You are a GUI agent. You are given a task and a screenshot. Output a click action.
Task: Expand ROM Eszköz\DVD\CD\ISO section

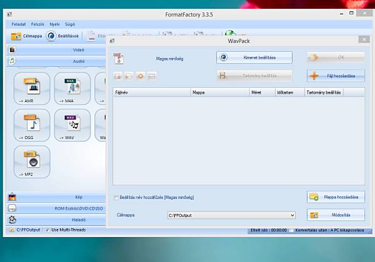click(x=56, y=208)
